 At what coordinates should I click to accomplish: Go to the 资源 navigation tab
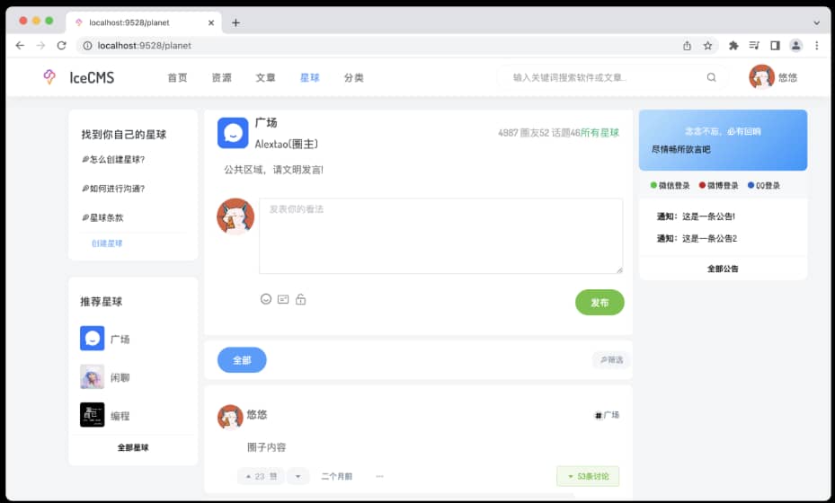[221, 78]
